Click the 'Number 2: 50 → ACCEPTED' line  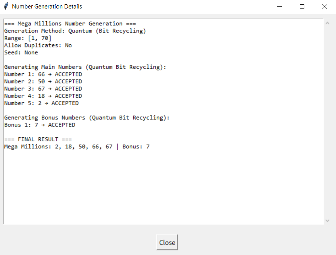[43, 81]
